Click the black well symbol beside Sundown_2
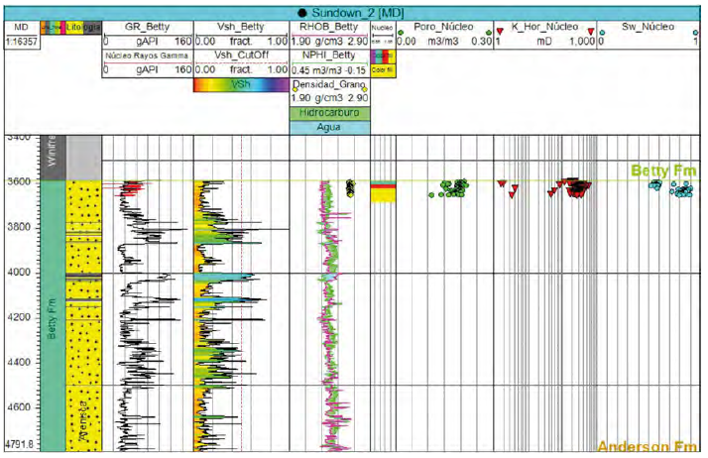The width and height of the screenshot is (708, 458). pos(298,8)
